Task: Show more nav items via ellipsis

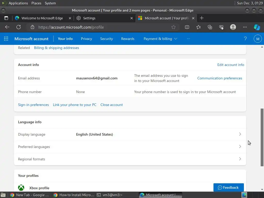Action: 188,39
